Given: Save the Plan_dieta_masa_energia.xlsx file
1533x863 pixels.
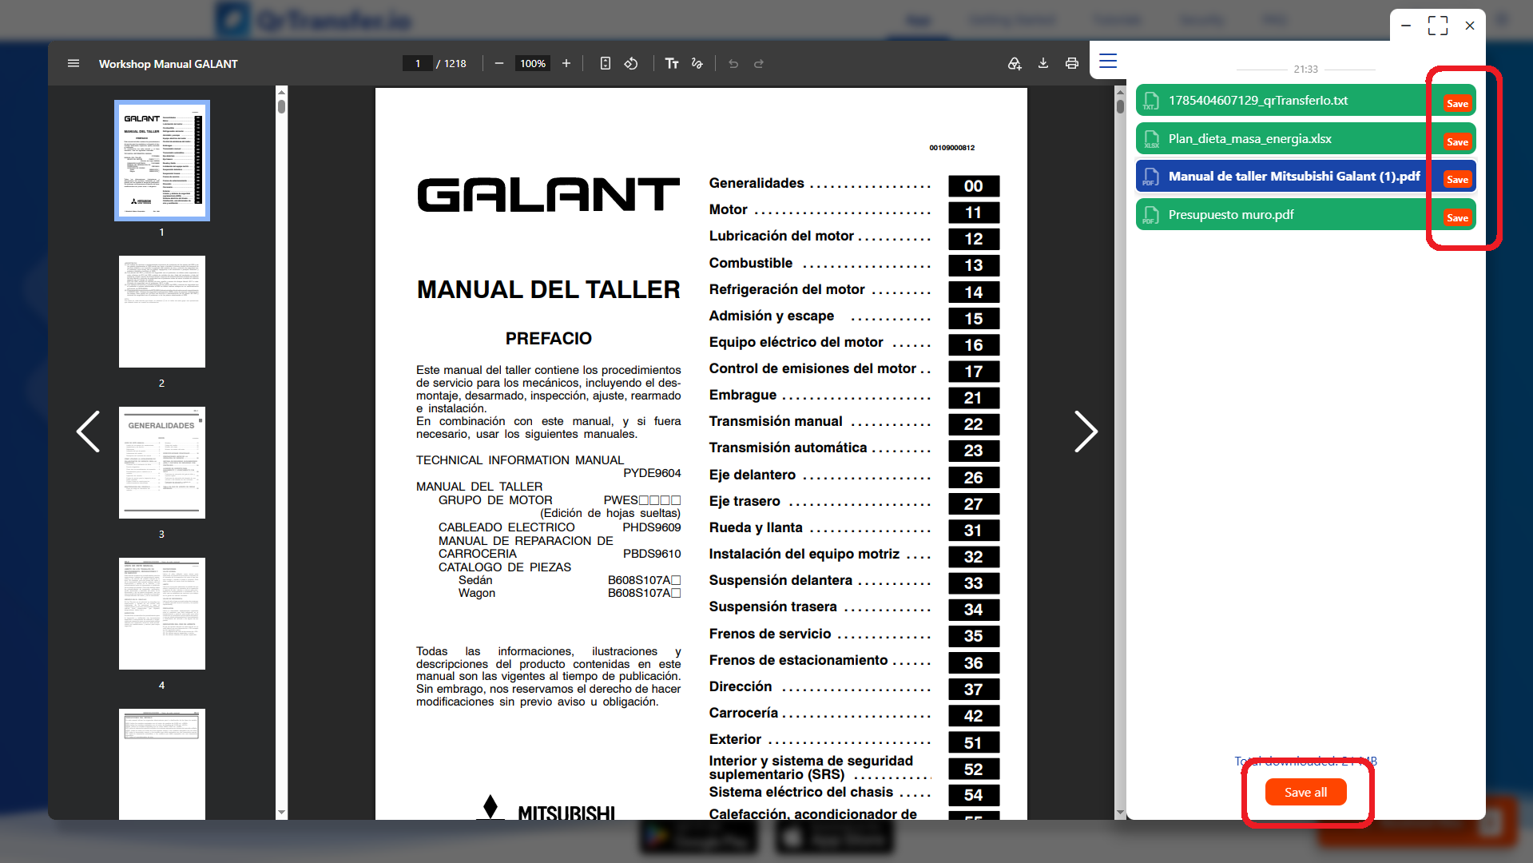Looking at the screenshot, I should pos(1457,142).
